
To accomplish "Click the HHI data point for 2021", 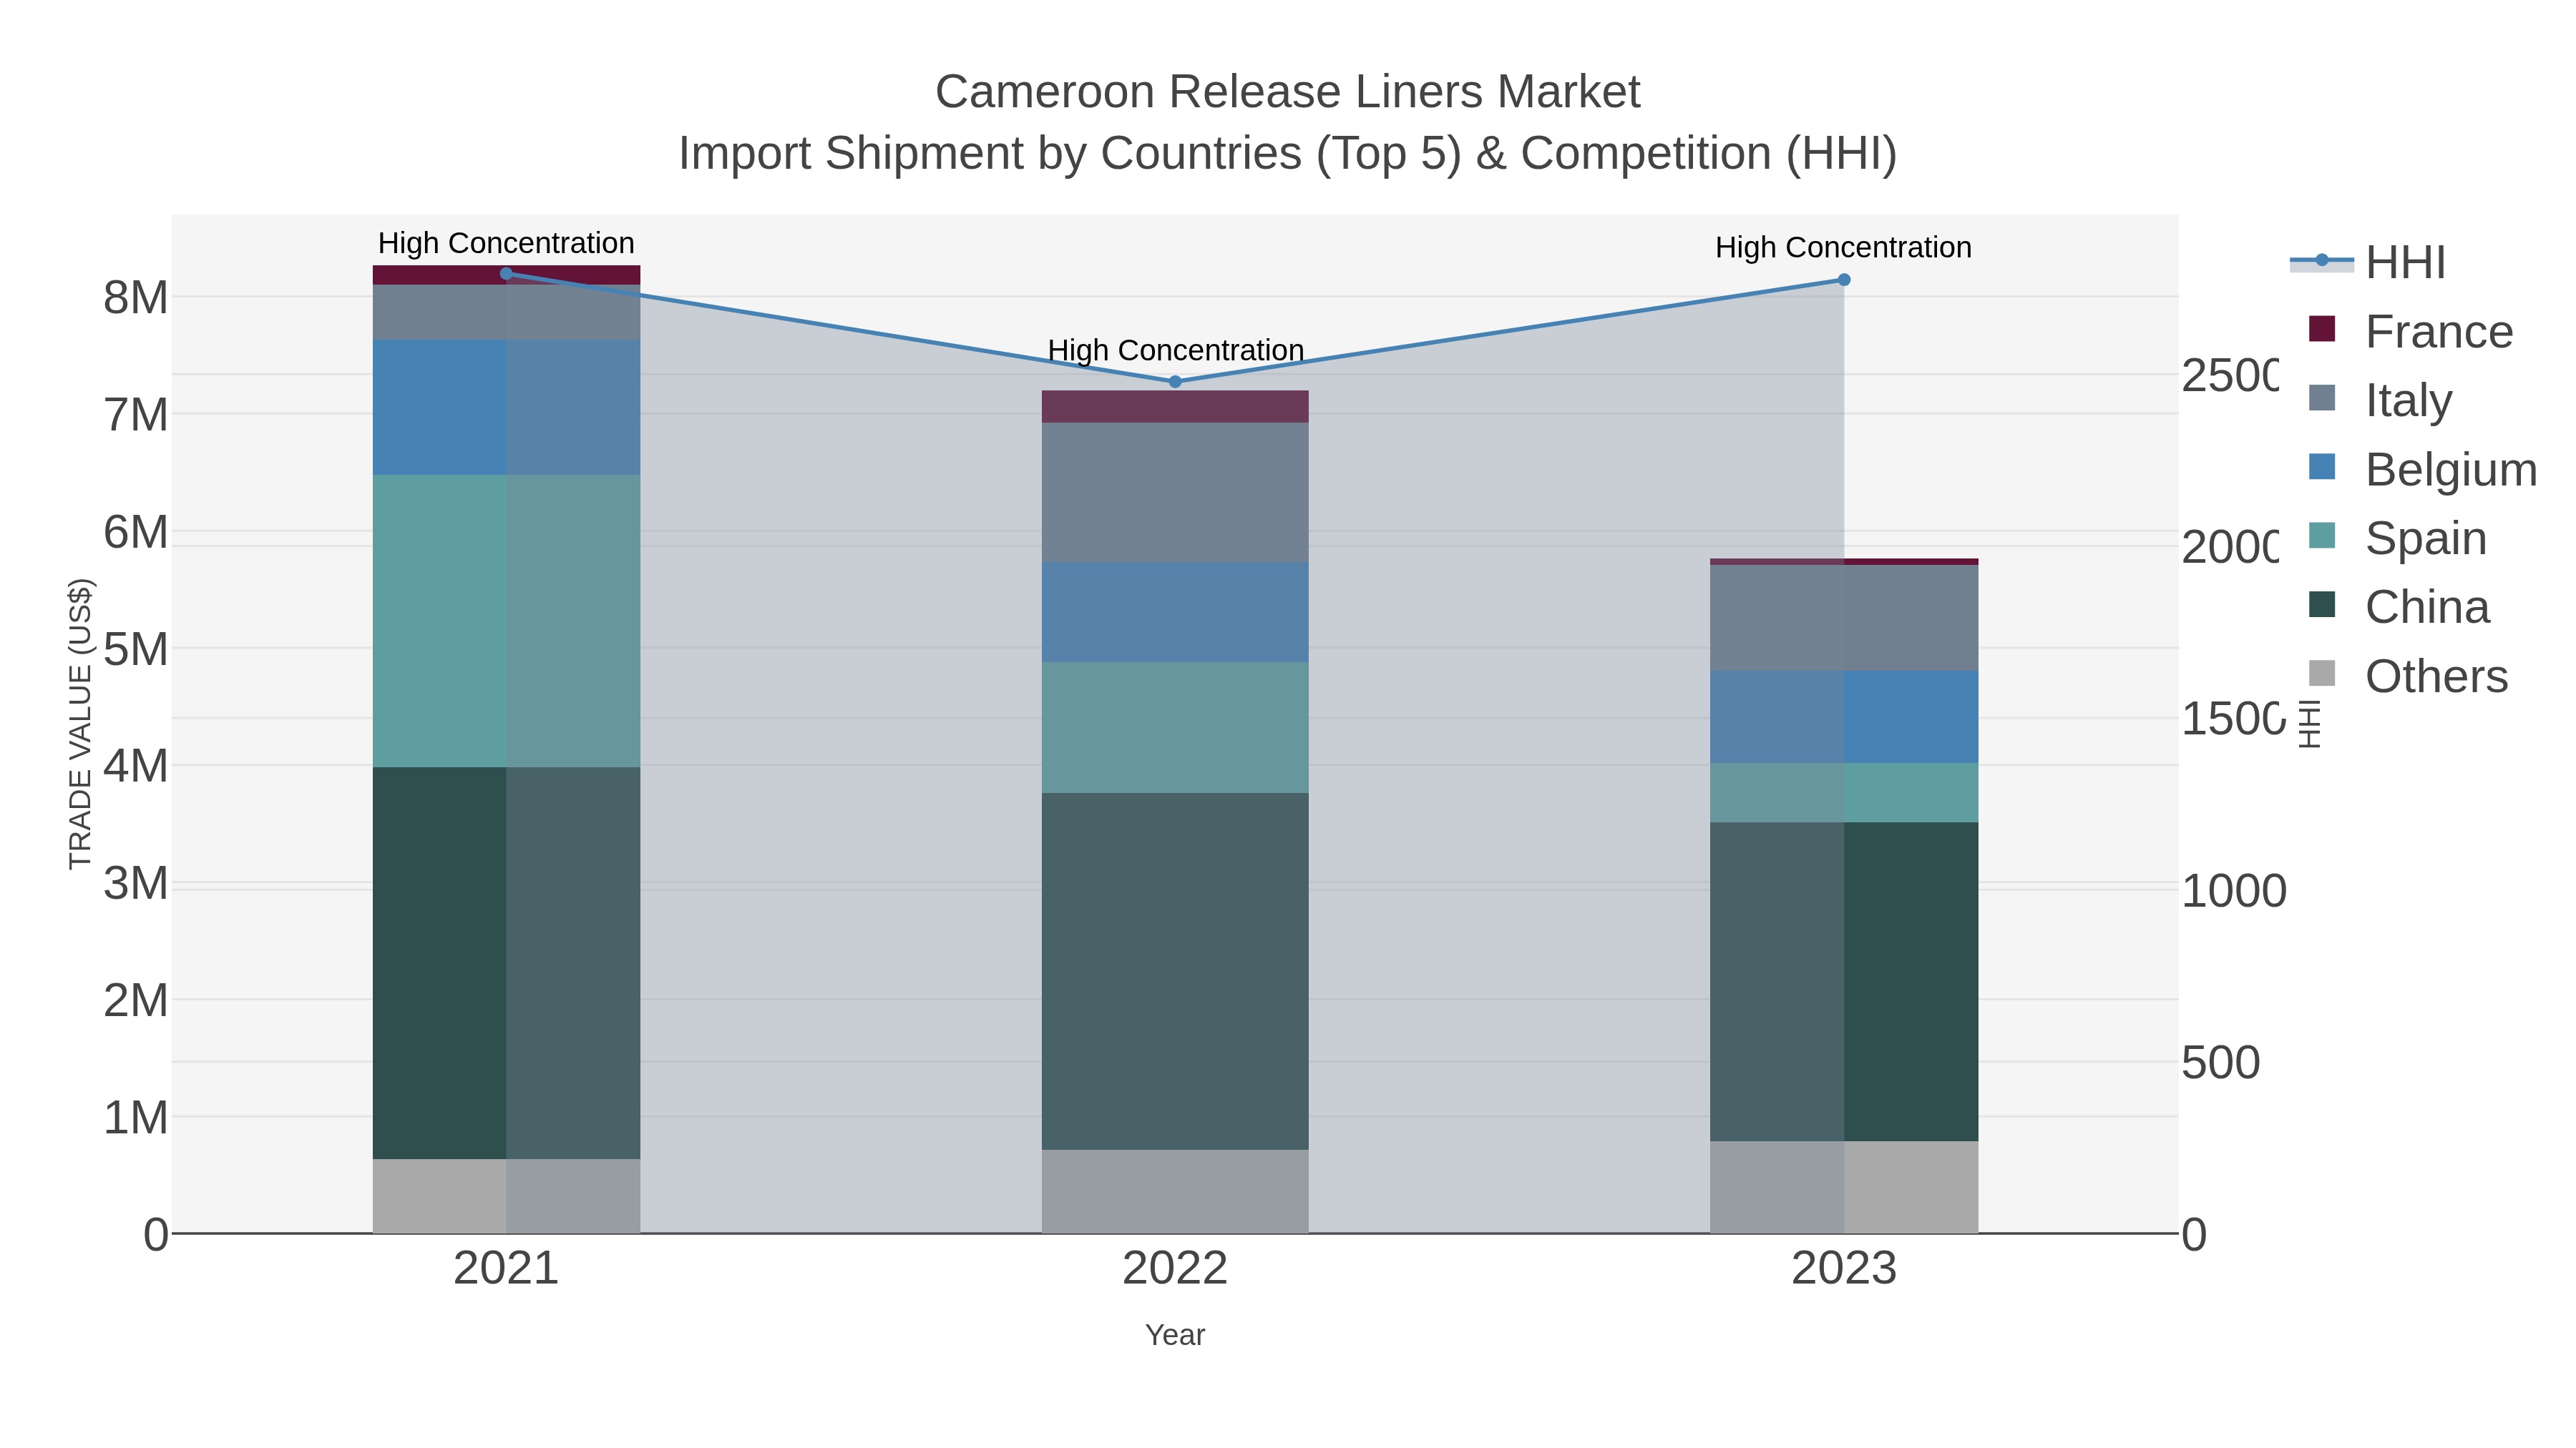I will click(x=506, y=274).
